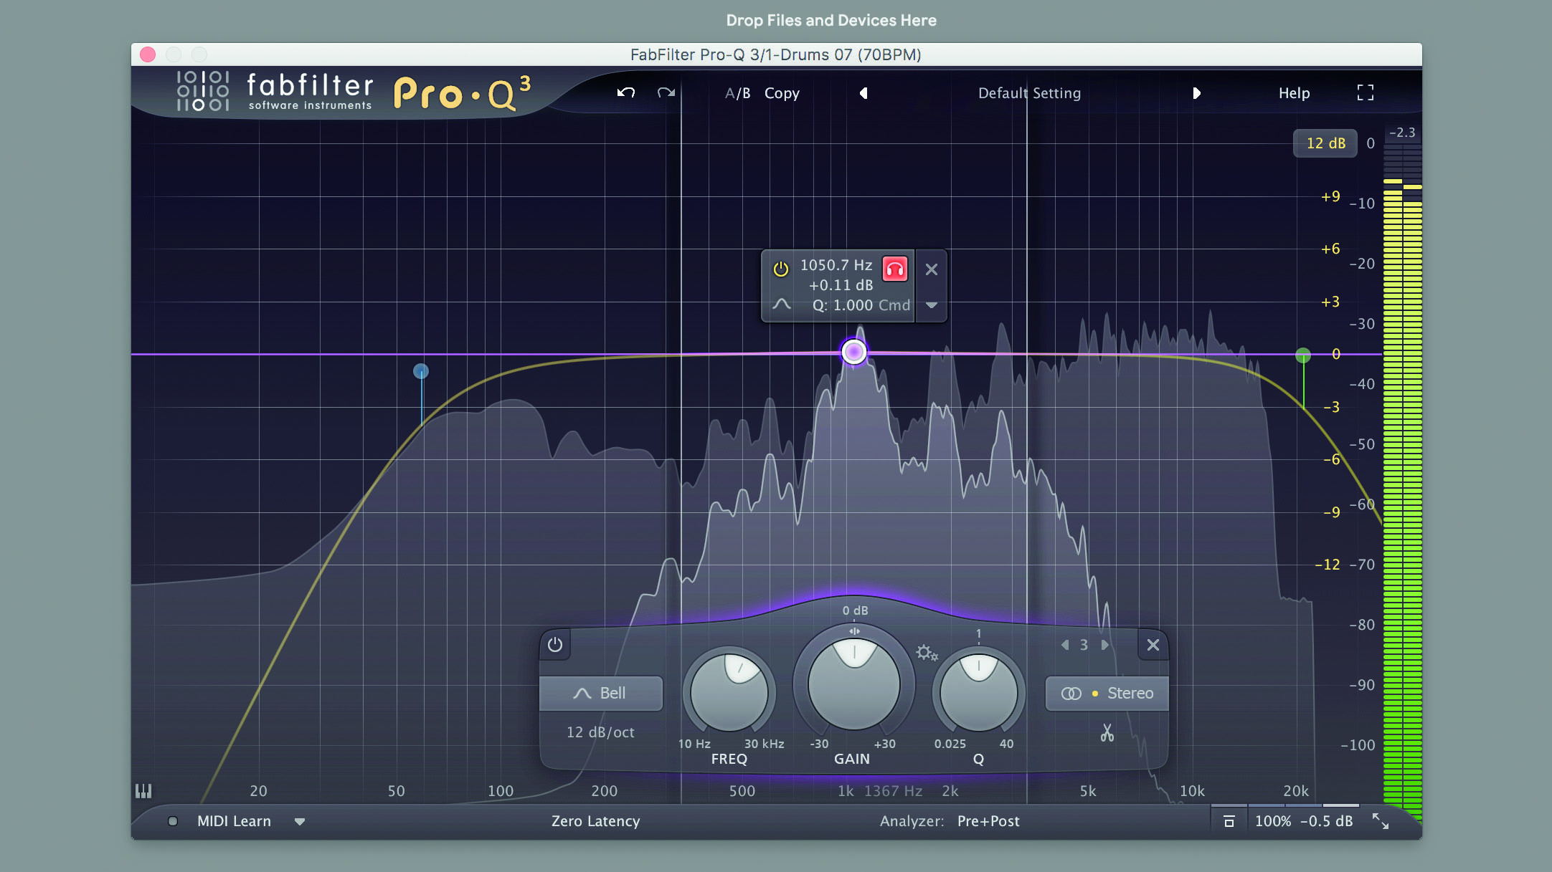Click the +0.11 dB gain value
This screenshot has height=872, width=1552.
click(x=841, y=285)
